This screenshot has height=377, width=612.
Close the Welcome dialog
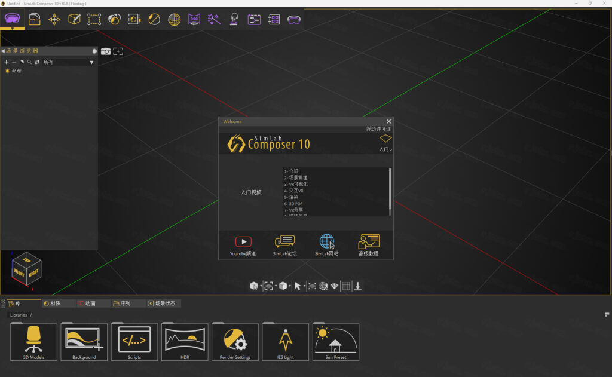click(x=388, y=121)
